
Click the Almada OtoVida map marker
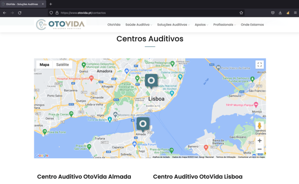click(143, 124)
